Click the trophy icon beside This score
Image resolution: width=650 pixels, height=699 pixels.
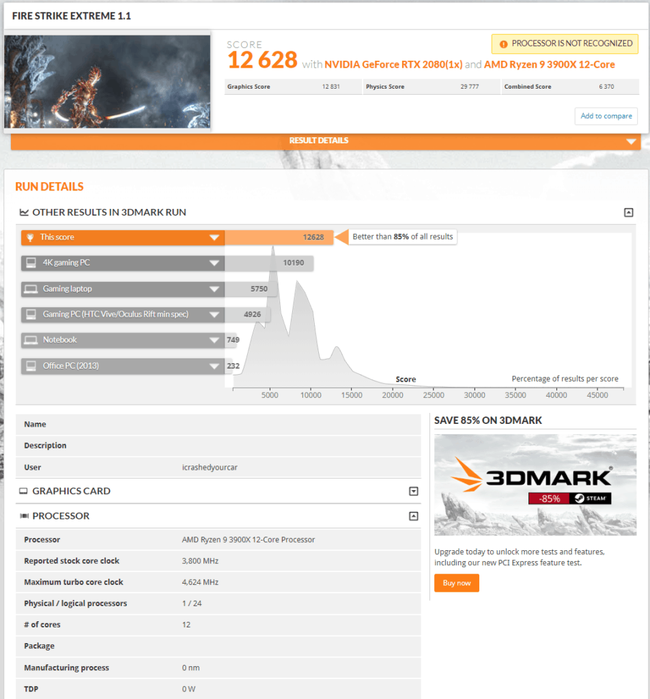tap(31, 238)
